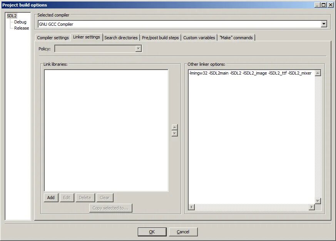Click inside the Link libraries list box
This screenshot has height=241, width=336.
pos(106,130)
